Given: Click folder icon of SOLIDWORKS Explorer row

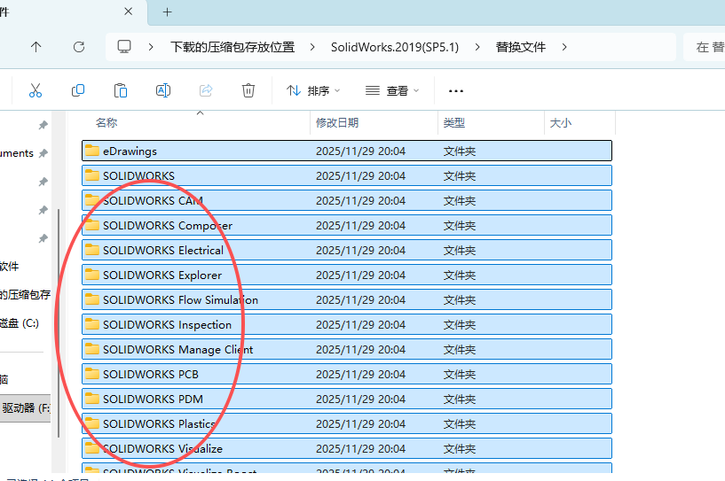Looking at the screenshot, I should (92, 275).
